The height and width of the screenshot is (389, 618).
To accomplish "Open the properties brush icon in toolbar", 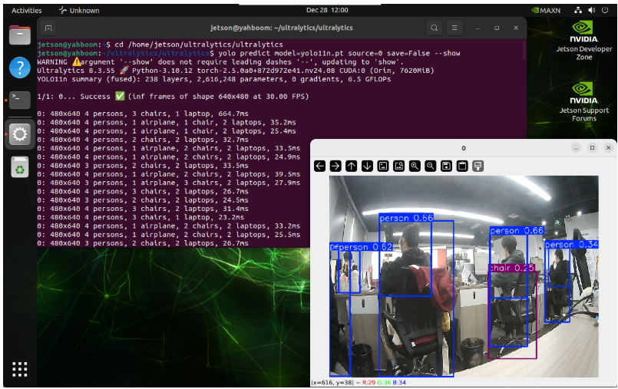I will (478, 166).
